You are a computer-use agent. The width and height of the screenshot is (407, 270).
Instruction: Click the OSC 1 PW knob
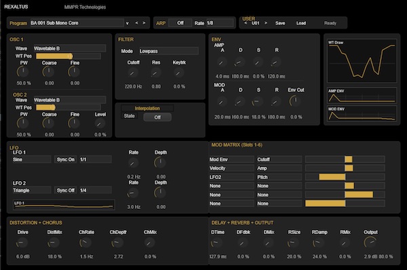click(23, 72)
